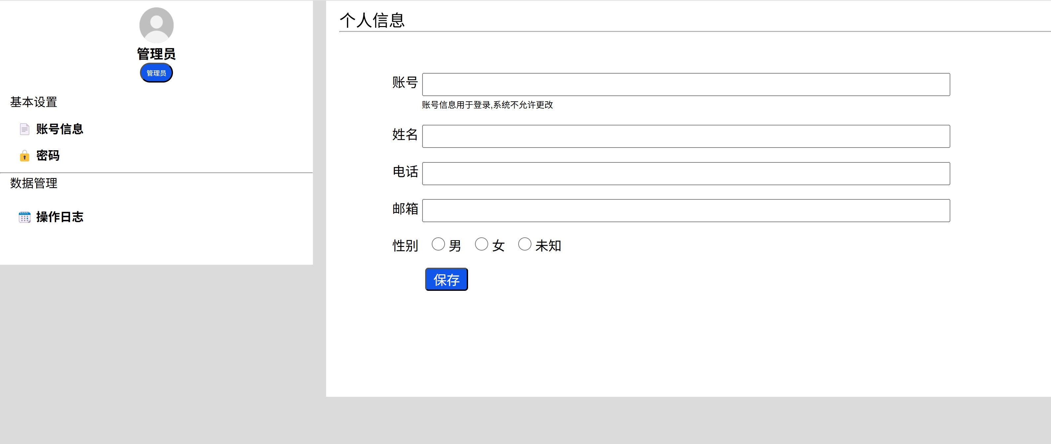Select the 女 gender radio button
The height and width of the screenshot is (444, 1051).
pyautogui.click(x=482, y=244)
